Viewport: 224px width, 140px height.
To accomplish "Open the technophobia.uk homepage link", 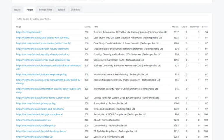I will point(29,32).
